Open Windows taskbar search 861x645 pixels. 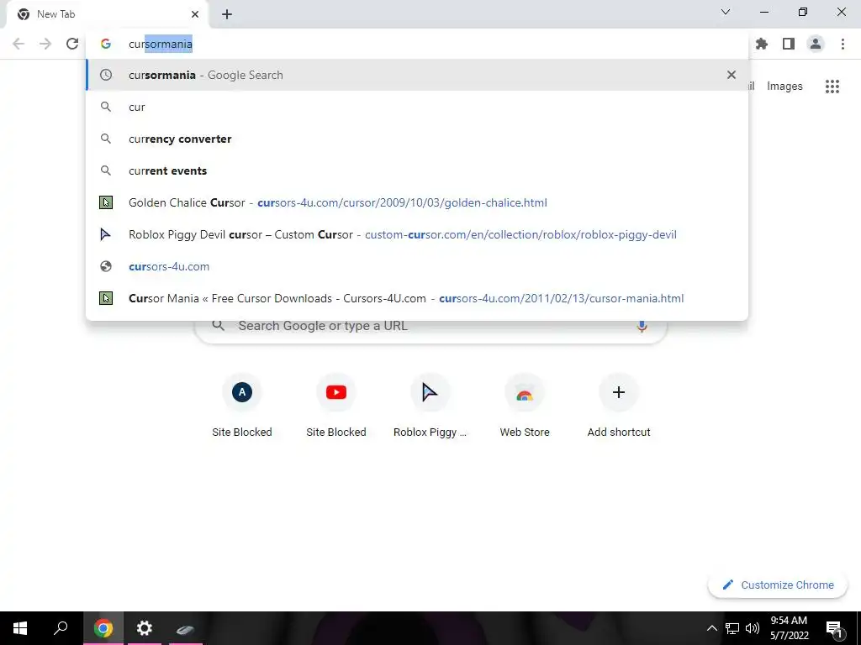click(61, 628)
